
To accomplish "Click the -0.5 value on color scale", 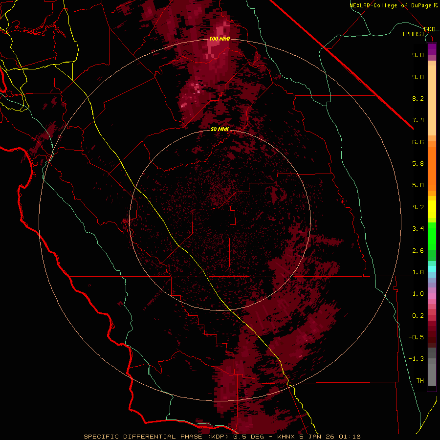I will point(416,337).
